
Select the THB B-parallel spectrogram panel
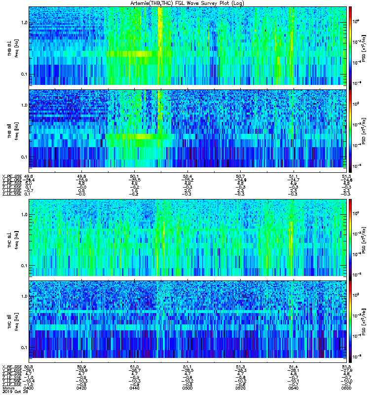187,128
